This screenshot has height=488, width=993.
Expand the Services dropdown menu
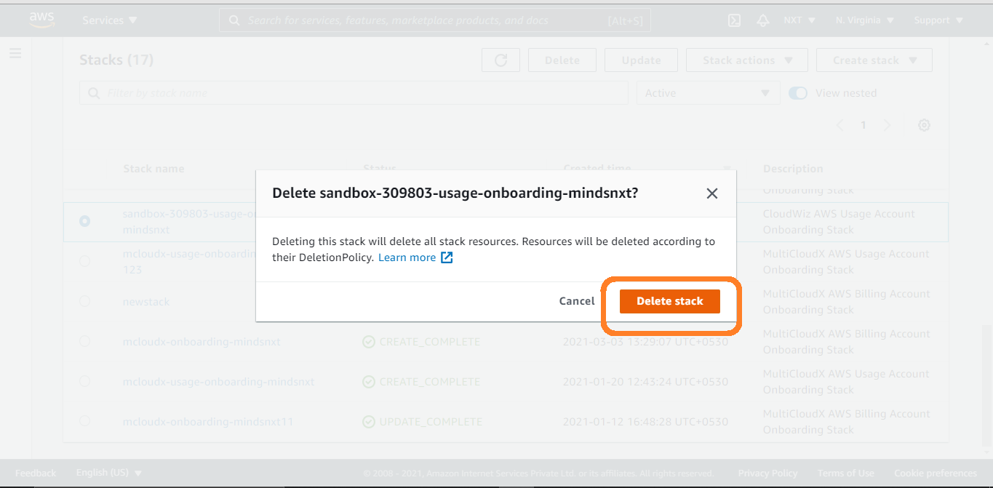click(110, 20)
